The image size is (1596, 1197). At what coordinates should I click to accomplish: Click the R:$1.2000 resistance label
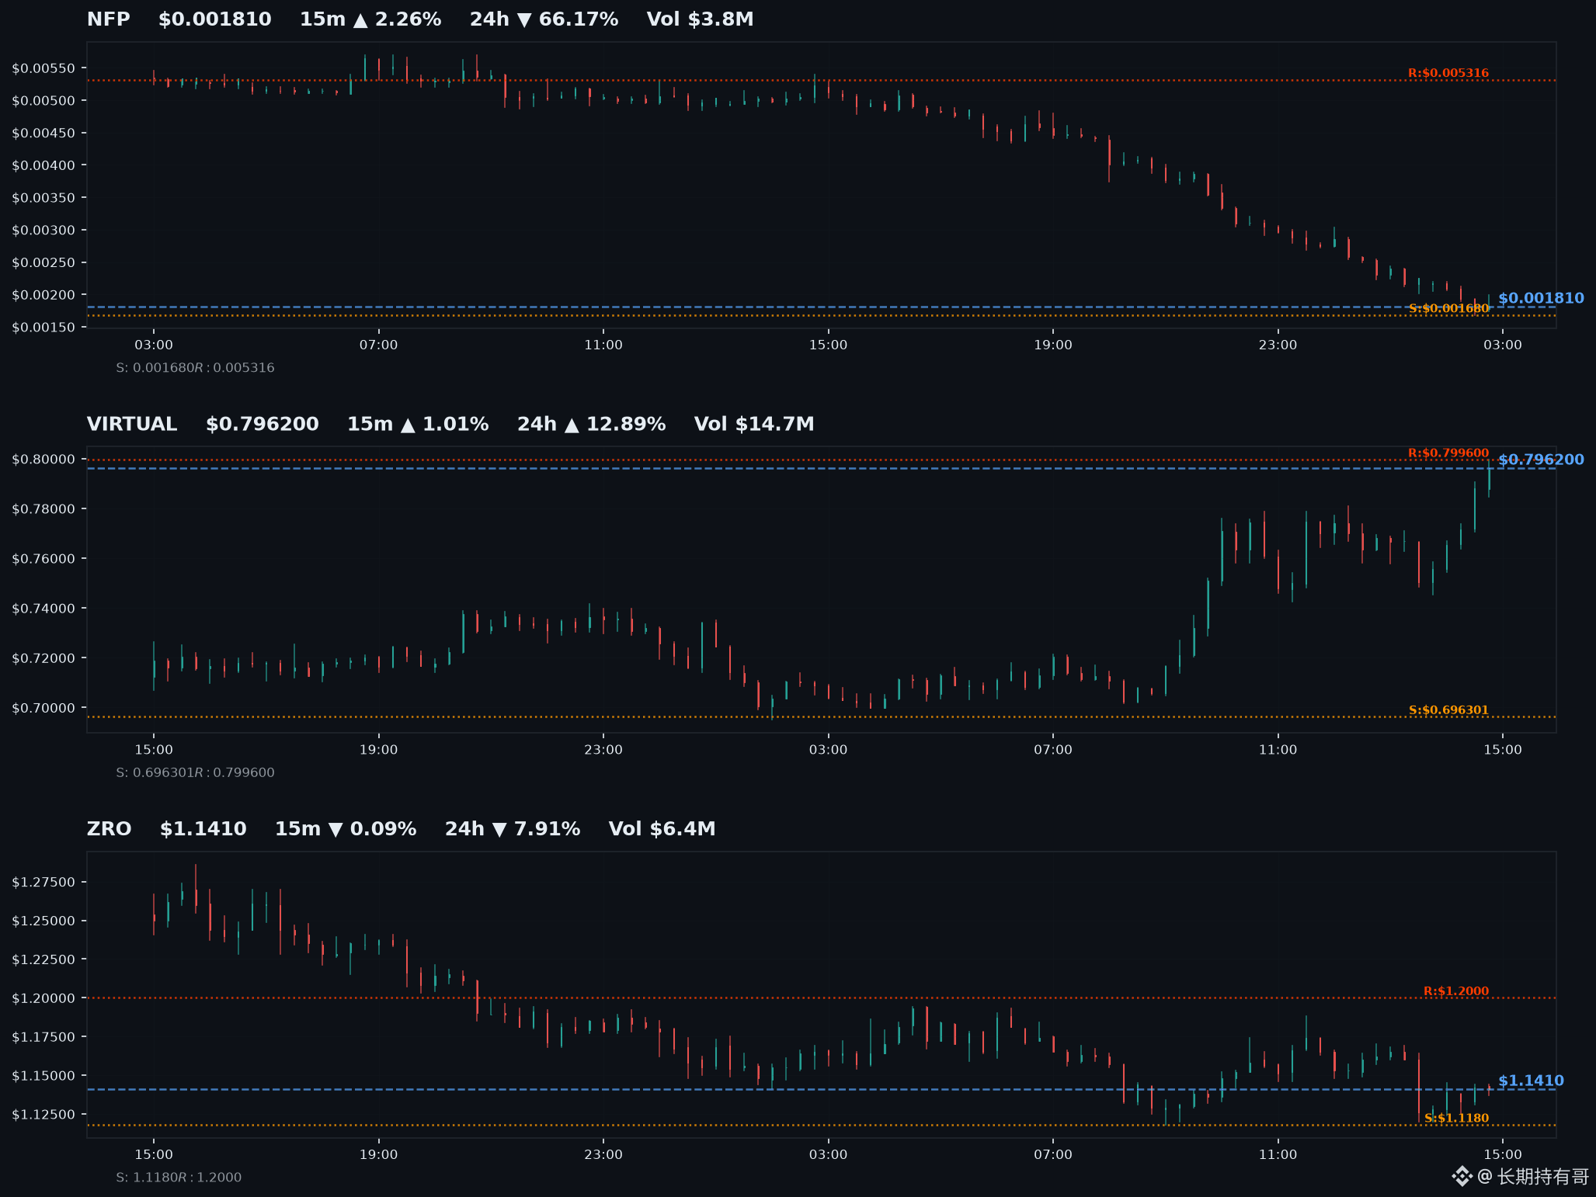(x=1456, y=991)
